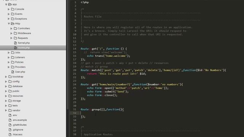Click the resources folder icon
Image resolution: width=244 pixels, height=137 pixels.
(10, 96)
